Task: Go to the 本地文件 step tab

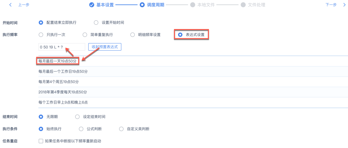Action: click(206, 5)
